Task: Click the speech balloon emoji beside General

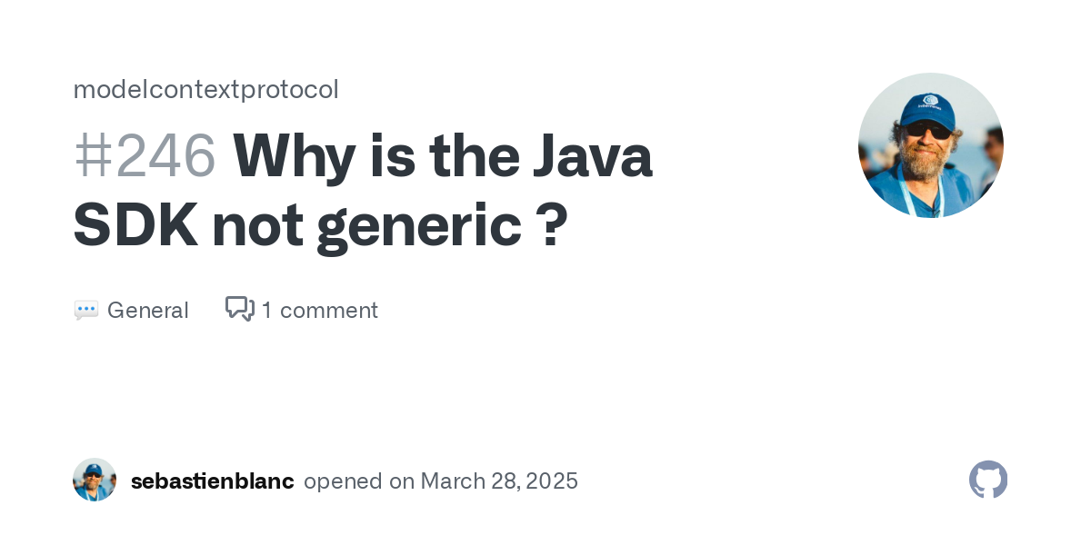Action: click(x=86, y=311)
